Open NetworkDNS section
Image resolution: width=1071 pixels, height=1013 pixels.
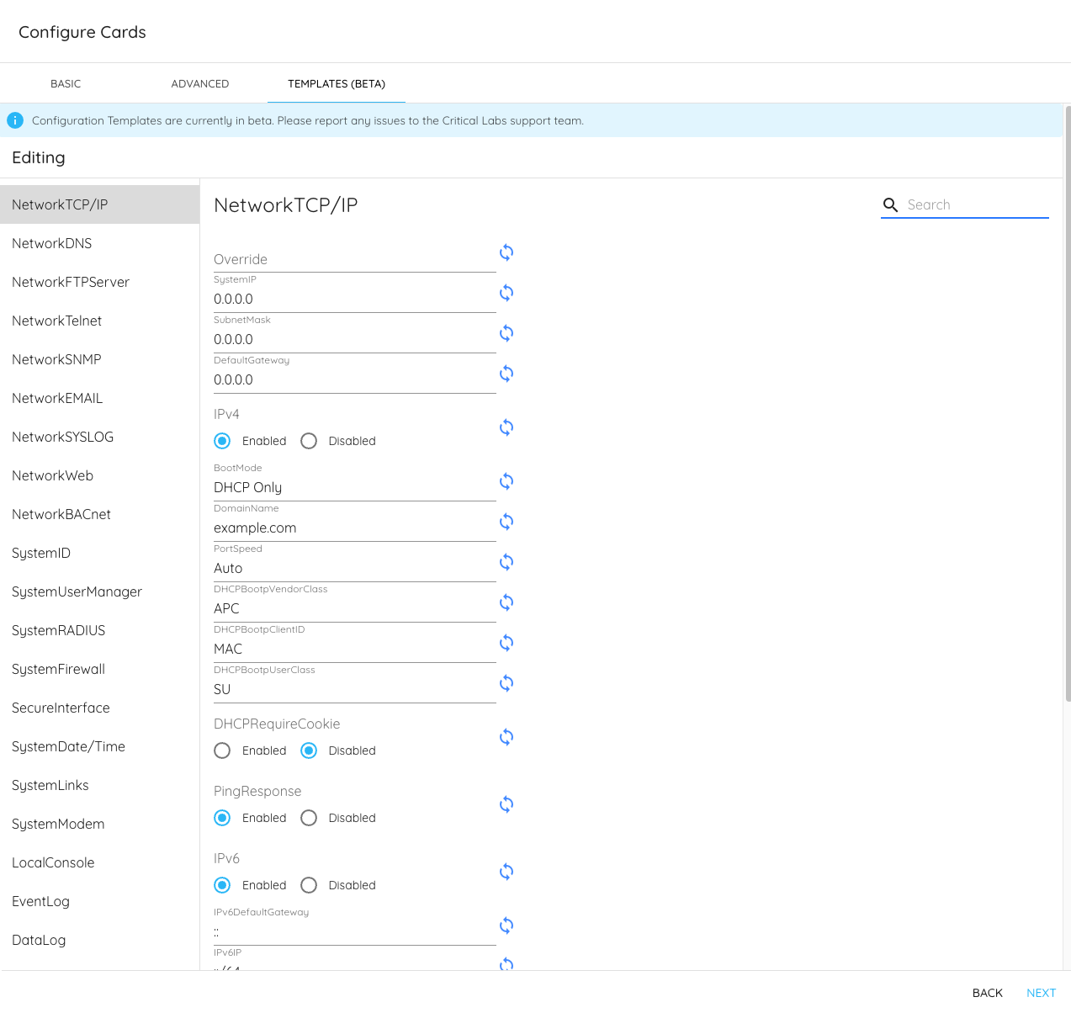[x=99, y=243]
